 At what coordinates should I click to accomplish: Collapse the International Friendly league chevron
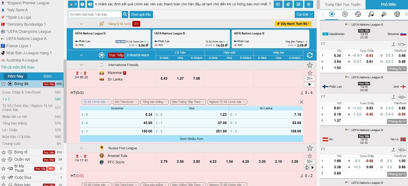click(82, 65)
